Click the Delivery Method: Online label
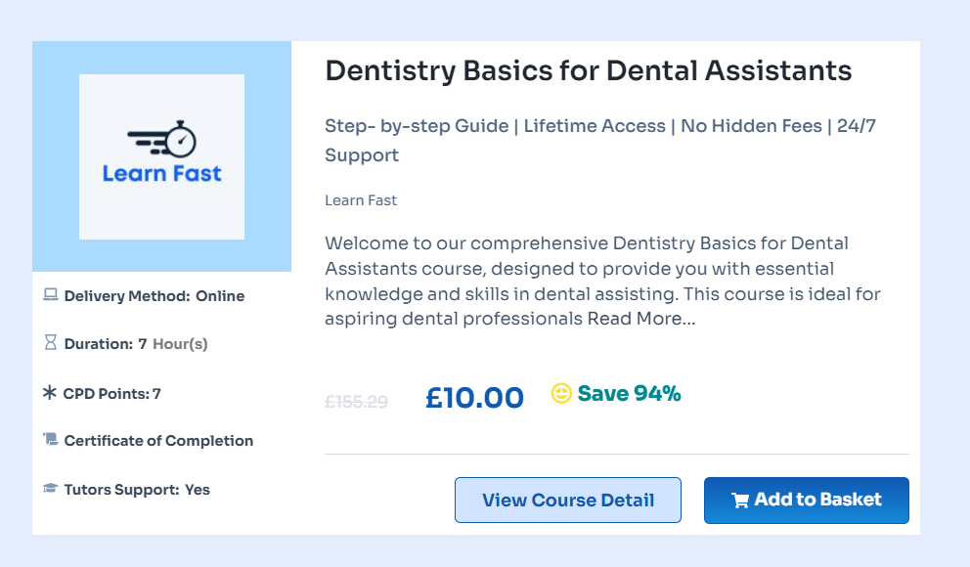This screenshot has width=970, height=567. coord(154,296)
